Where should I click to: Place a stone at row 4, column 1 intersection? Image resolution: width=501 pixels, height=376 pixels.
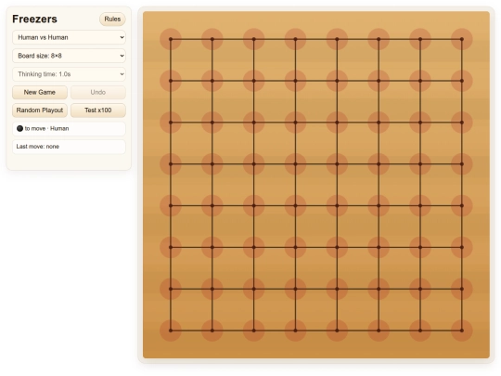pos(171,164)
